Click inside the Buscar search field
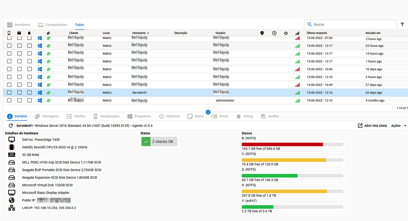This screenshot has height=221, width=408. pos(350,24)
